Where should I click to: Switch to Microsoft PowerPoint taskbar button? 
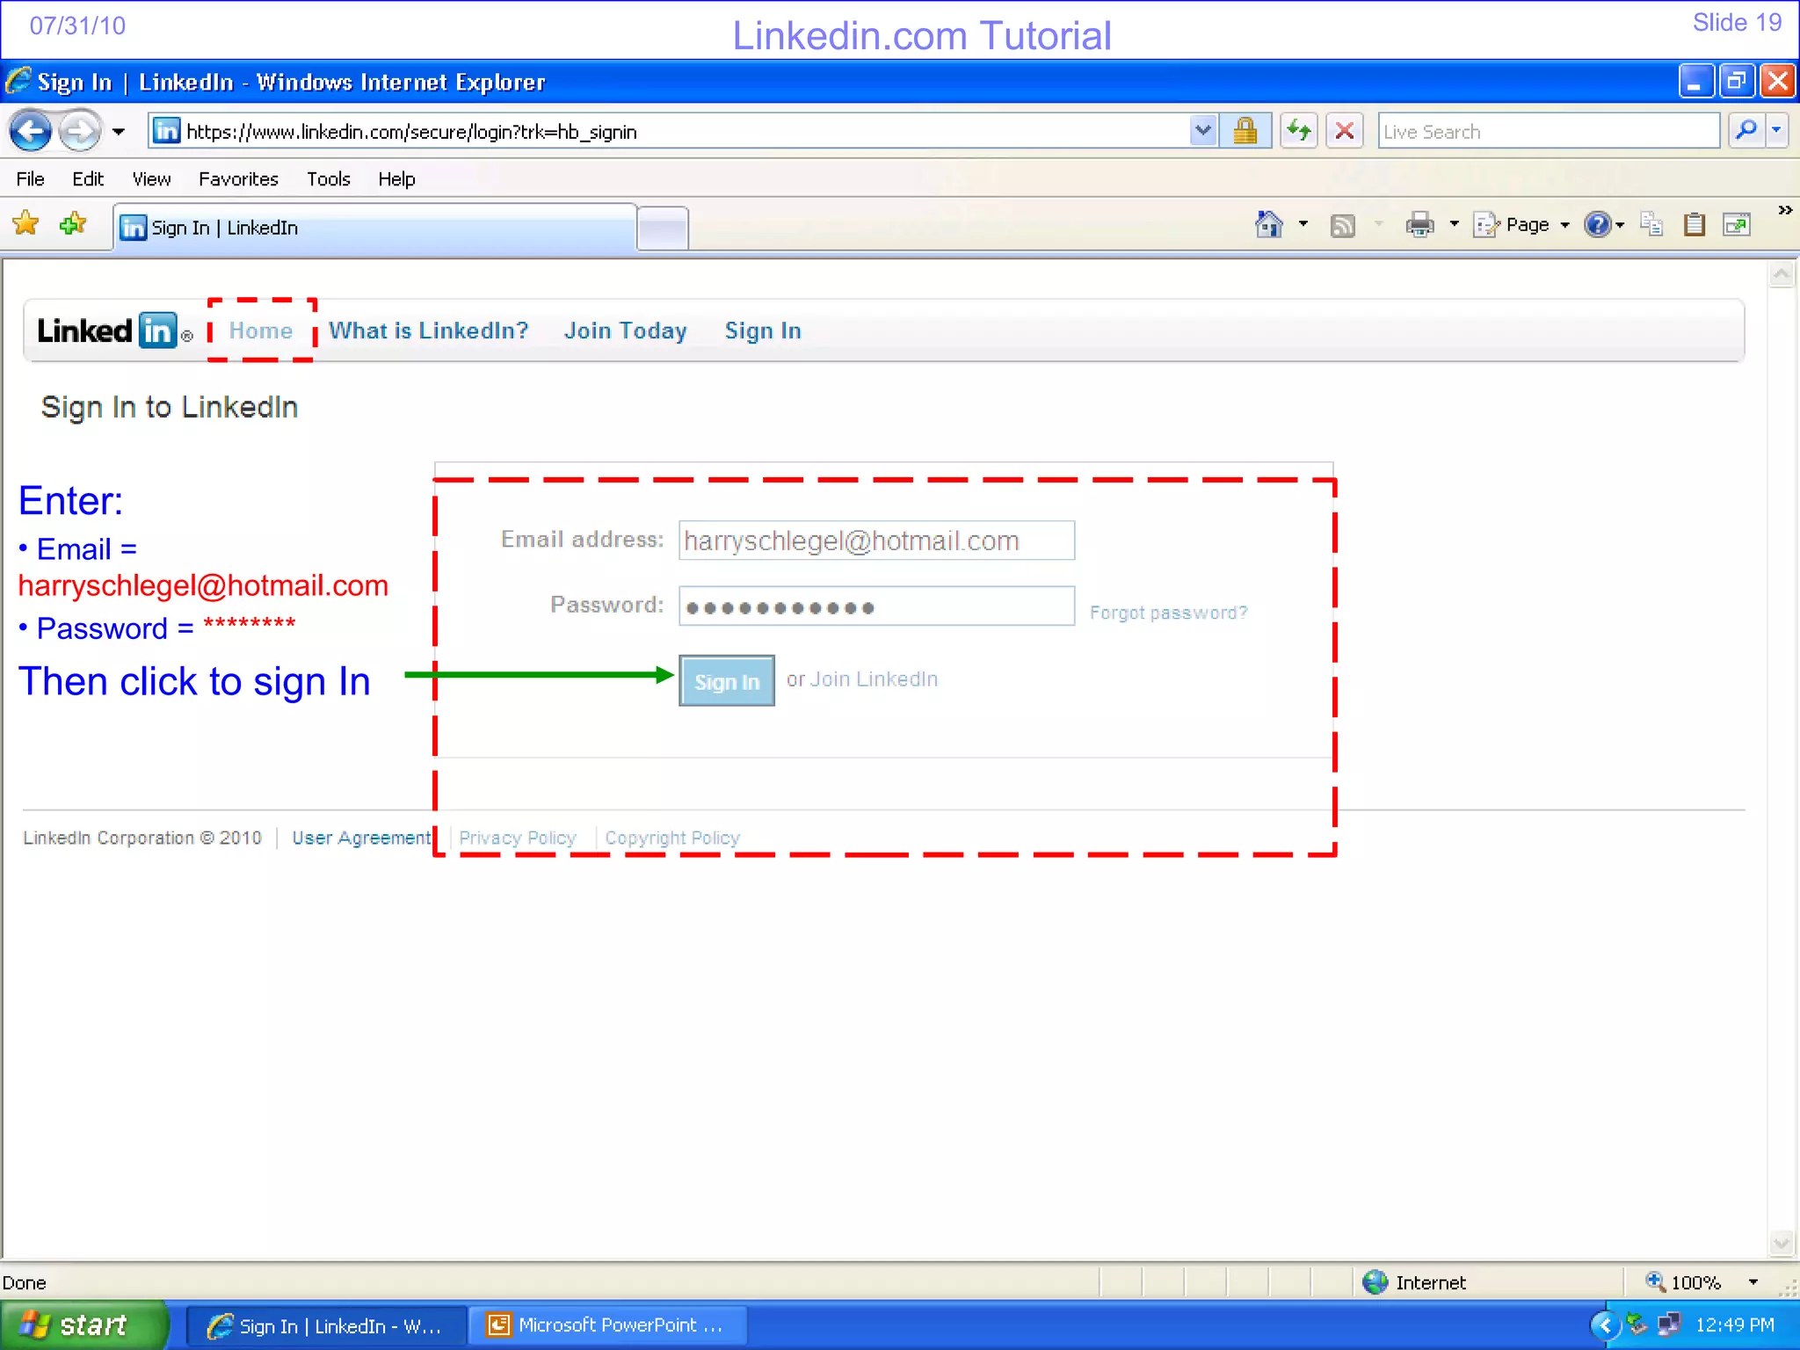point(607,1325)
